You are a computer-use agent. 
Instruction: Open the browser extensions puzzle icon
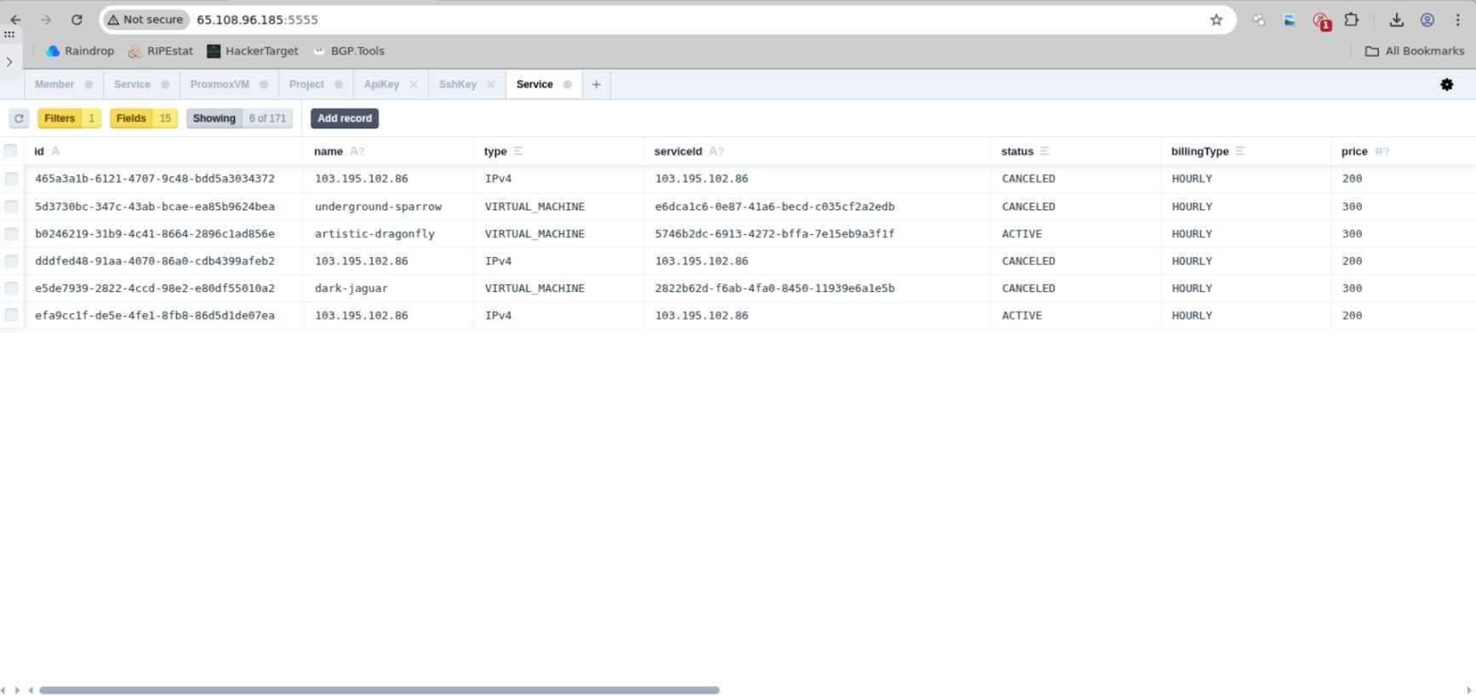click(1351, 20)
